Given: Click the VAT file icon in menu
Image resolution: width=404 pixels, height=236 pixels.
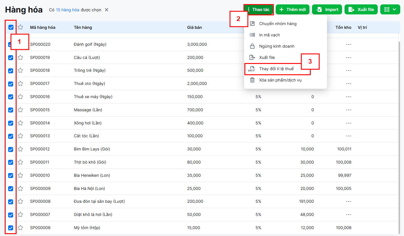Looking at the screenshot, I should pyautogui.click(x=251, y=69).
